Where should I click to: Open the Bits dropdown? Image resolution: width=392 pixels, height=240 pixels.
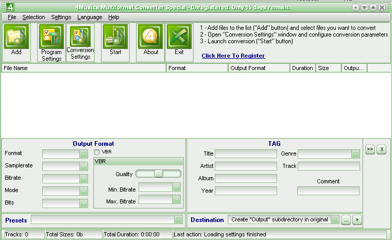coord(84,203)
